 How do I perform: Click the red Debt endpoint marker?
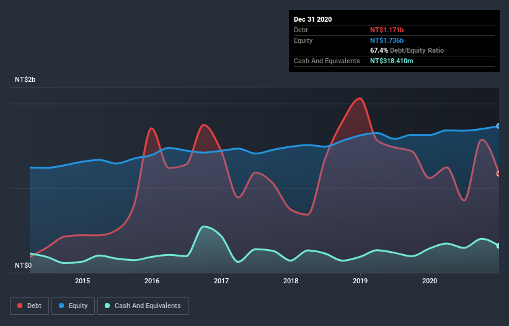498,174
